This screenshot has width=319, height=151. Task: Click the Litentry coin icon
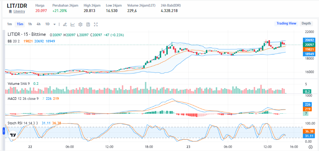(x=10, y=12)
